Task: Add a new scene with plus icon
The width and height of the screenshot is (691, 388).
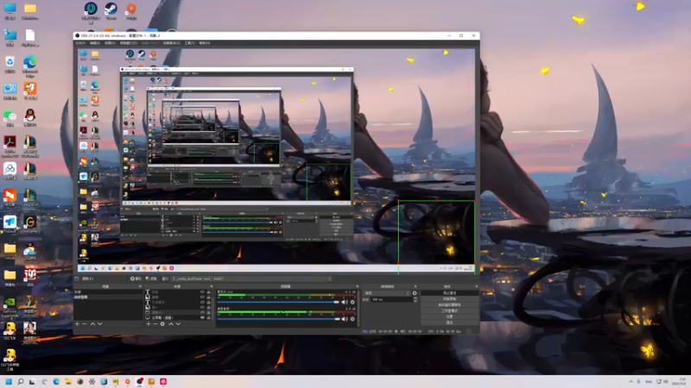Action: click(x=77, y=324)
